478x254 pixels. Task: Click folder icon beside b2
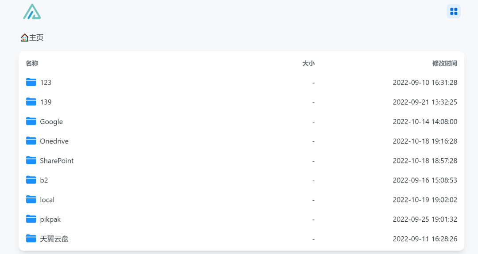[31, 180]
